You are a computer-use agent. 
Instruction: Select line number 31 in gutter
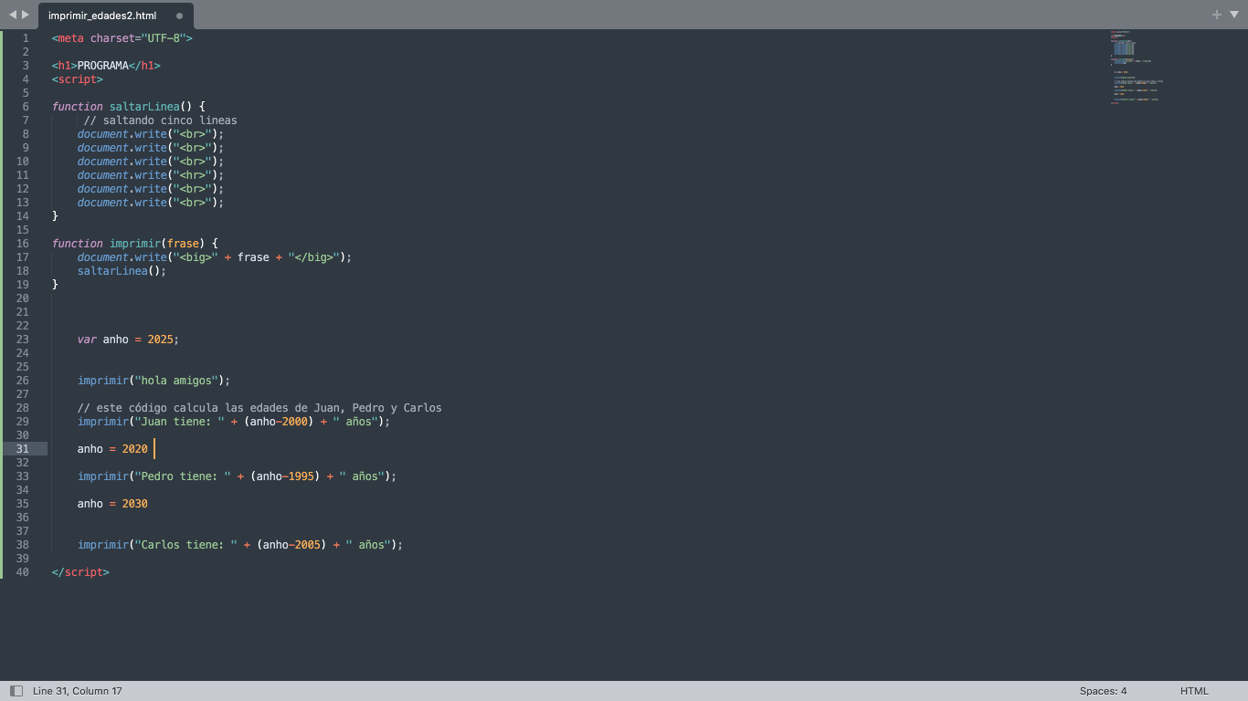22,449
